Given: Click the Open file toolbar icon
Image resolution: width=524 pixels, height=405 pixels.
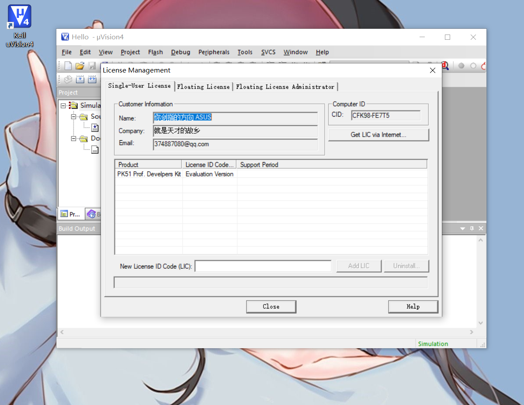Looking at the screenshot, I should (80, 66).
